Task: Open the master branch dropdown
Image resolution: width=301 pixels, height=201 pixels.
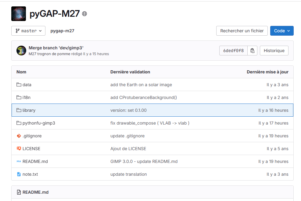Action: coord(28,31)
